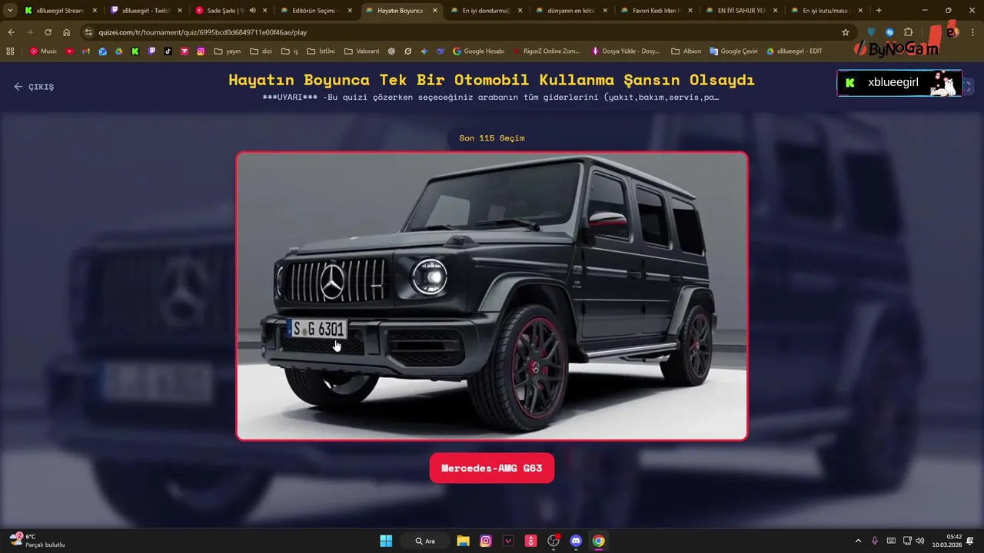This screenshot has width=984, height=553.
Task: Open the xBlueegirl - EDIT bookmark
Action: 794,51
